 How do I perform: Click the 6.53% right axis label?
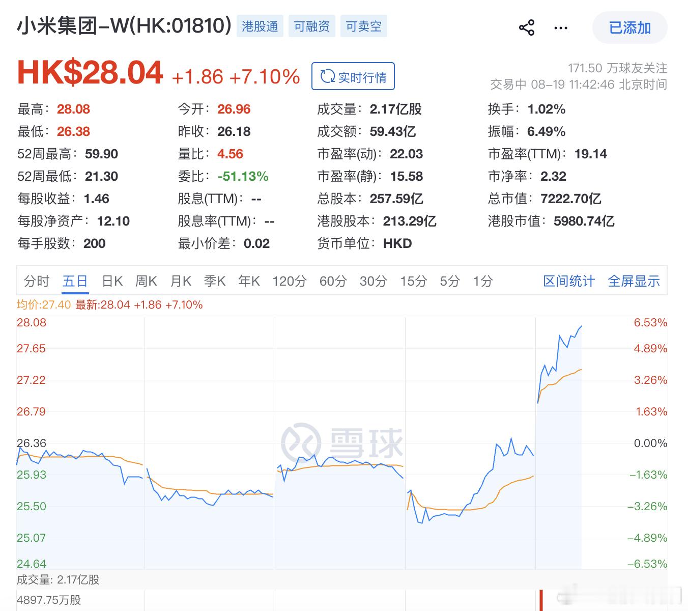click(650, 322)
